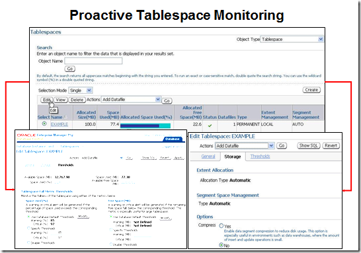Click the Datafiles column header
This screenshot has width=361, height=253.
point(227,117)
